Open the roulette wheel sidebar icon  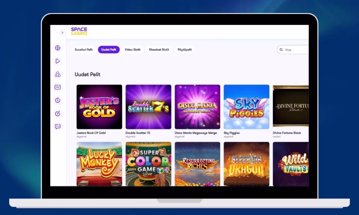(58, 100)
